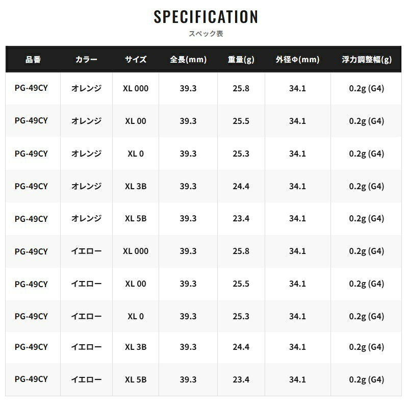The width and height of the screenshot is (408, 408).
Task: Click the 外径Φ(mm) column header
Action: pyautogui.click(x=297, y=60)
